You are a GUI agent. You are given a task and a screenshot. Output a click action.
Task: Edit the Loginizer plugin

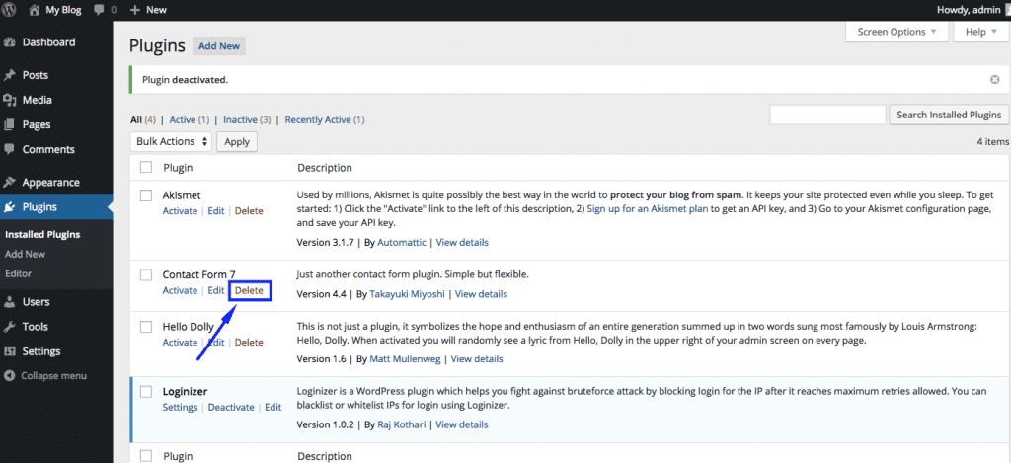pos(273,408)
